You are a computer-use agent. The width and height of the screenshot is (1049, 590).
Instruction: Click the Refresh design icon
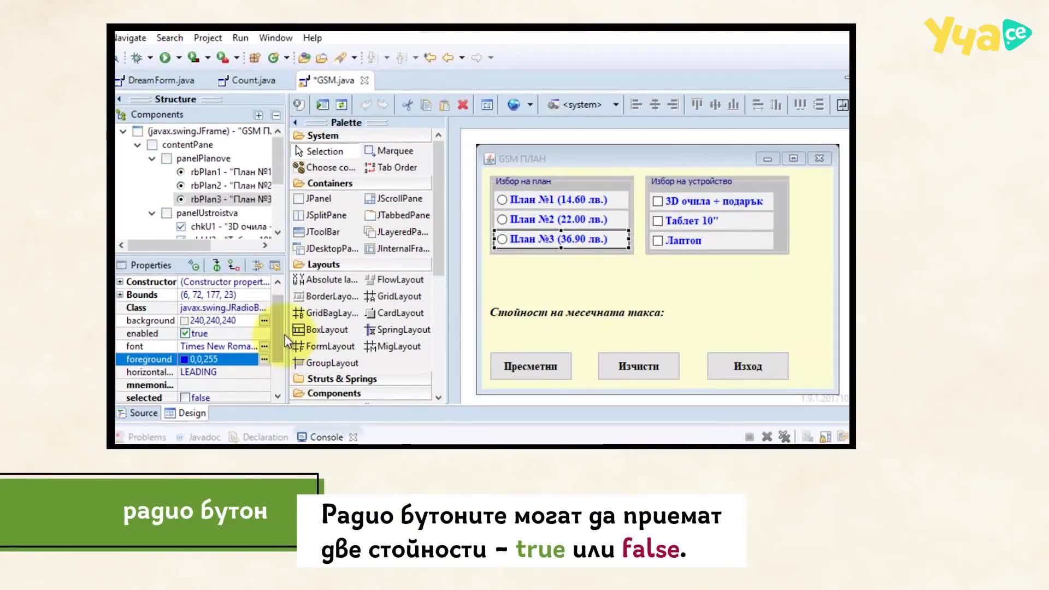(x=341, y=104)
